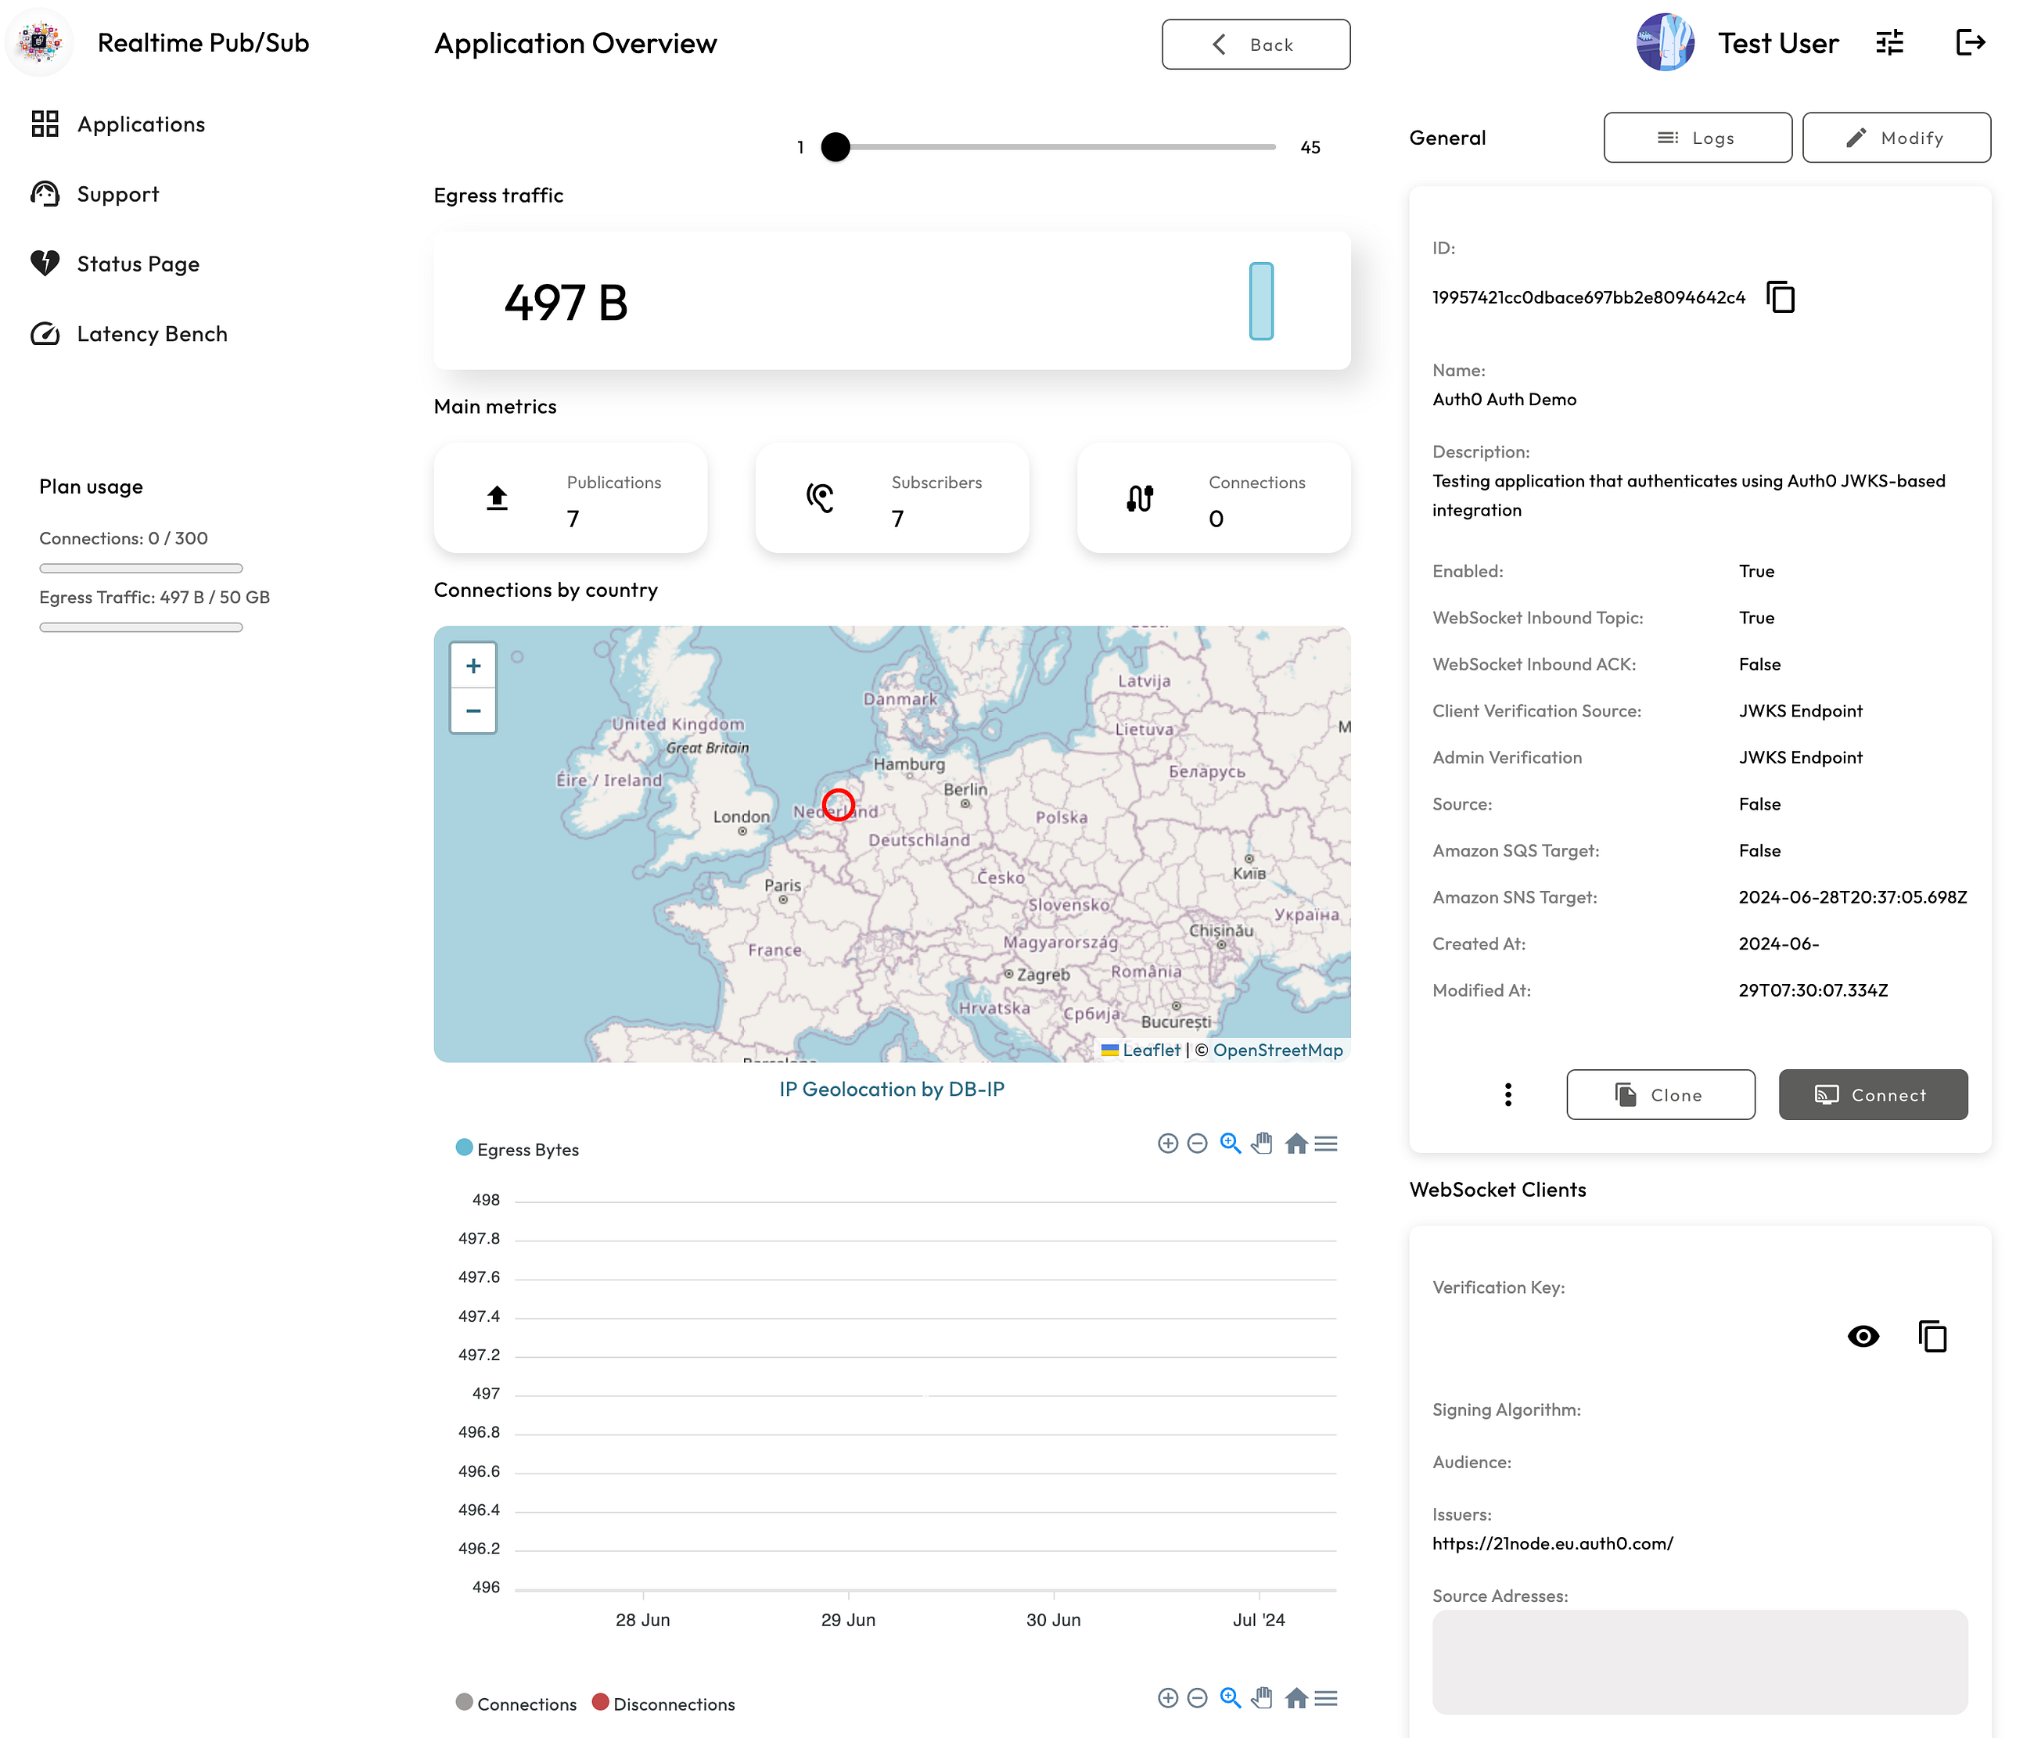2034x1738 pixels.
Task: Open the Logs button
Action: [1698, 138]
